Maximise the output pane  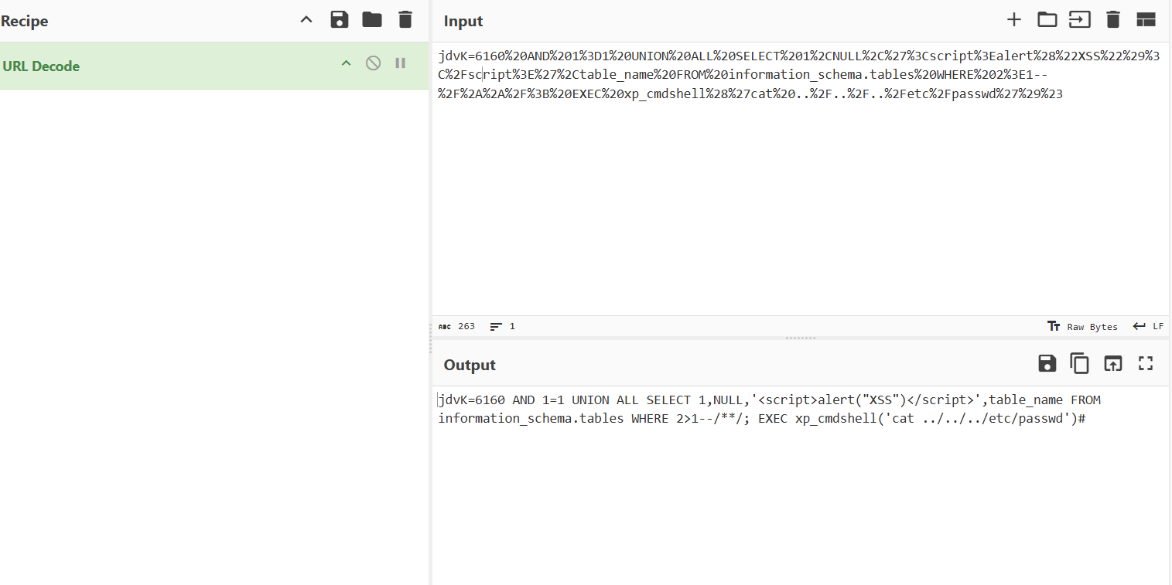pos(1146,364)
